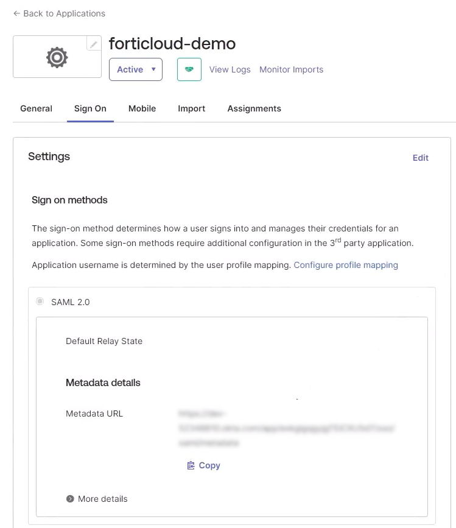Switch to the General tab
Screen dimensions: 456x528
point(36,108)
